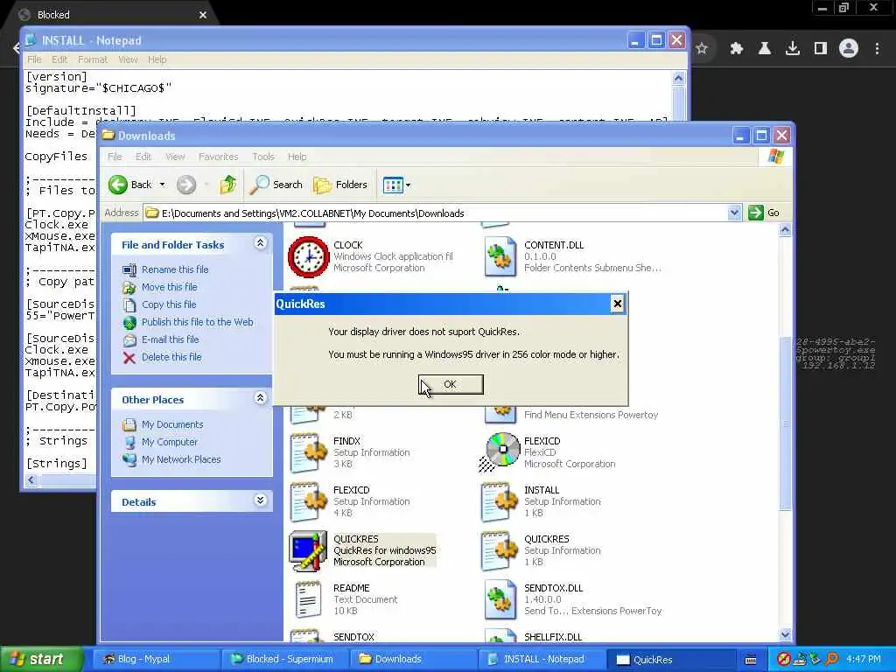The image size is (896, 672).
Task: Collapse the Other Places panel
Action: [x=260, y=398]
